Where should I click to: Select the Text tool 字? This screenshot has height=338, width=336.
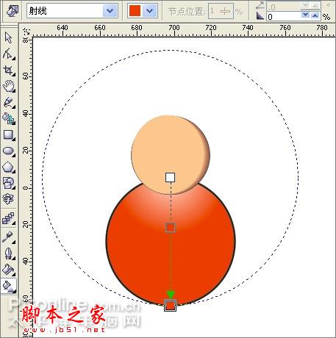pos(8,199)
